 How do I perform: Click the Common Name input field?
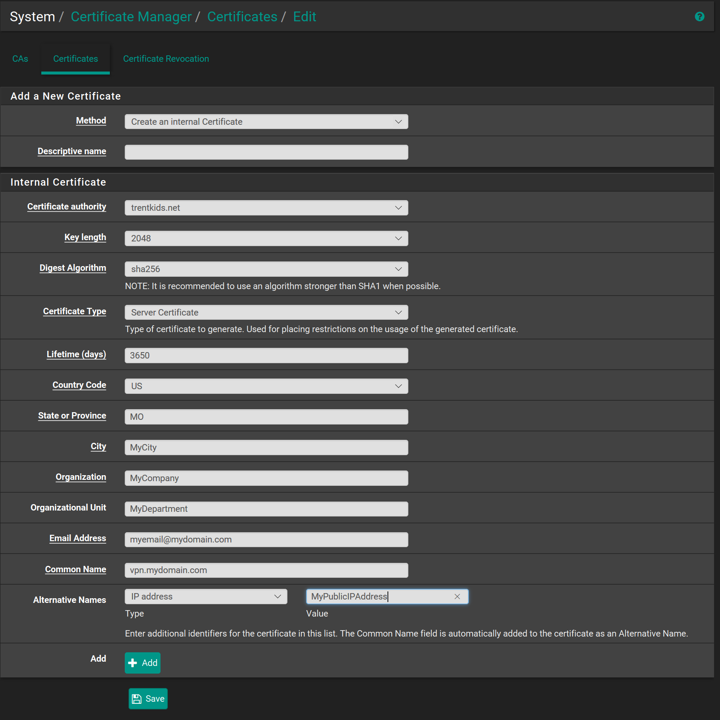coord(266,570)
